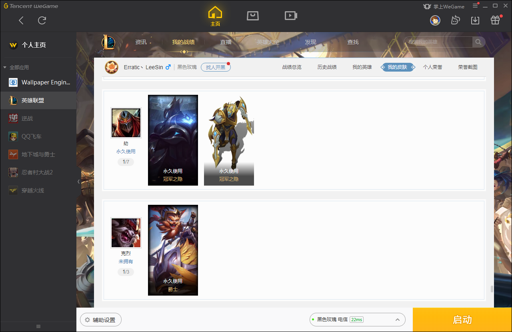Image resolution: width=512 pixels, height=332 pixels.
Task: Select 逆战 in sidebar
Action: pos(38,118)
